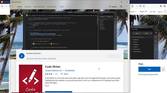Switch to the Gaming tab in Store
The height and width of the screenshot is (93, 167).
(x=28, y=7)
